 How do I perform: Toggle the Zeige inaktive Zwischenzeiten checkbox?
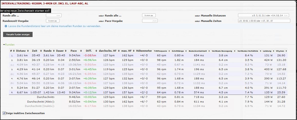tap(4, 113)
